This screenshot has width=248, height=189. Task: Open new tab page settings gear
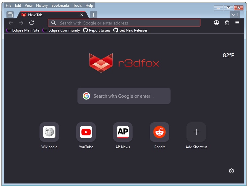pyautogui.click(x=231, y=171)
